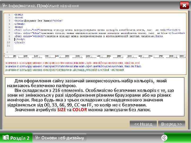
Task: Click the </html> closing tag line
Action: [19, 42]
